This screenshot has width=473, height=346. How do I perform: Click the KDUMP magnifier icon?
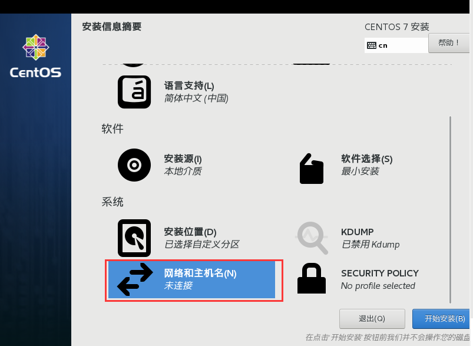(312, 238)
